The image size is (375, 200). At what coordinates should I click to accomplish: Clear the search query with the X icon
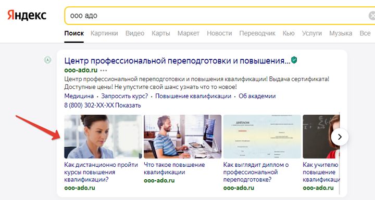point(372,16)
